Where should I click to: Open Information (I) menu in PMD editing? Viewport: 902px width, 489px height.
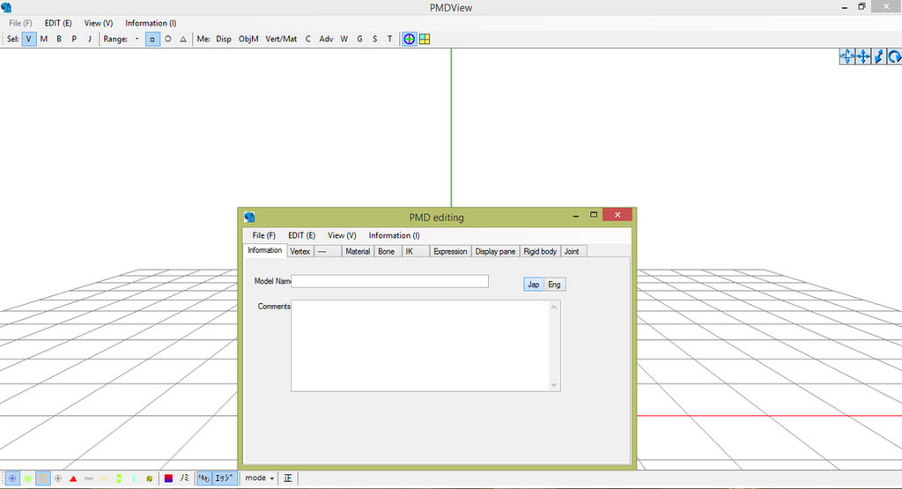click(394, 235)
